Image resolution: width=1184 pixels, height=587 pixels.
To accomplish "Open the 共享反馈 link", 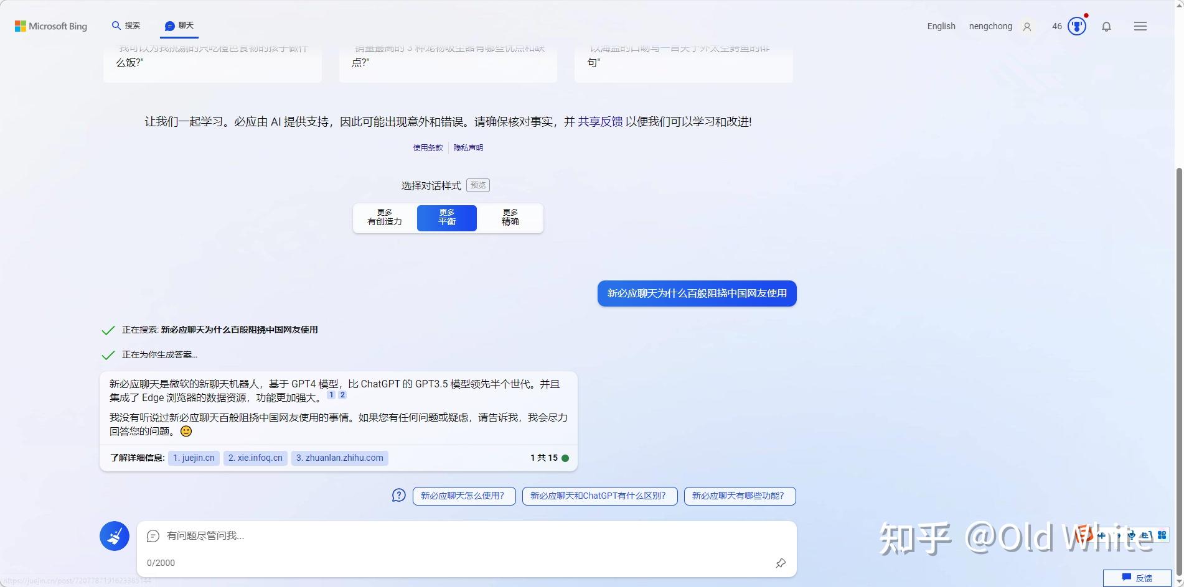I will pos(600,122).
